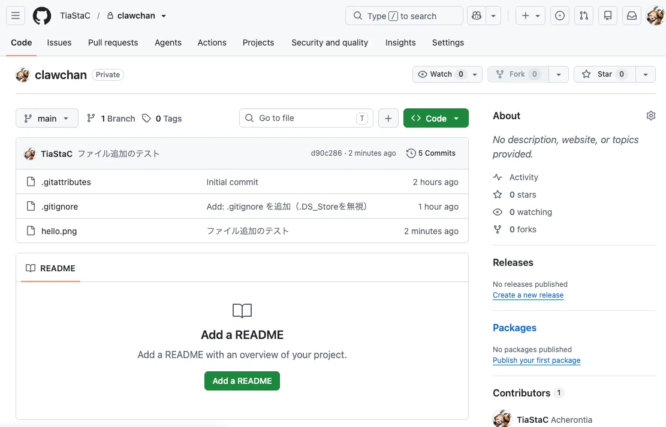666x427 pixels.
Task: Expand the Fork options dropdown arrow
Action: pyautogui.click(x=559, y=74)
